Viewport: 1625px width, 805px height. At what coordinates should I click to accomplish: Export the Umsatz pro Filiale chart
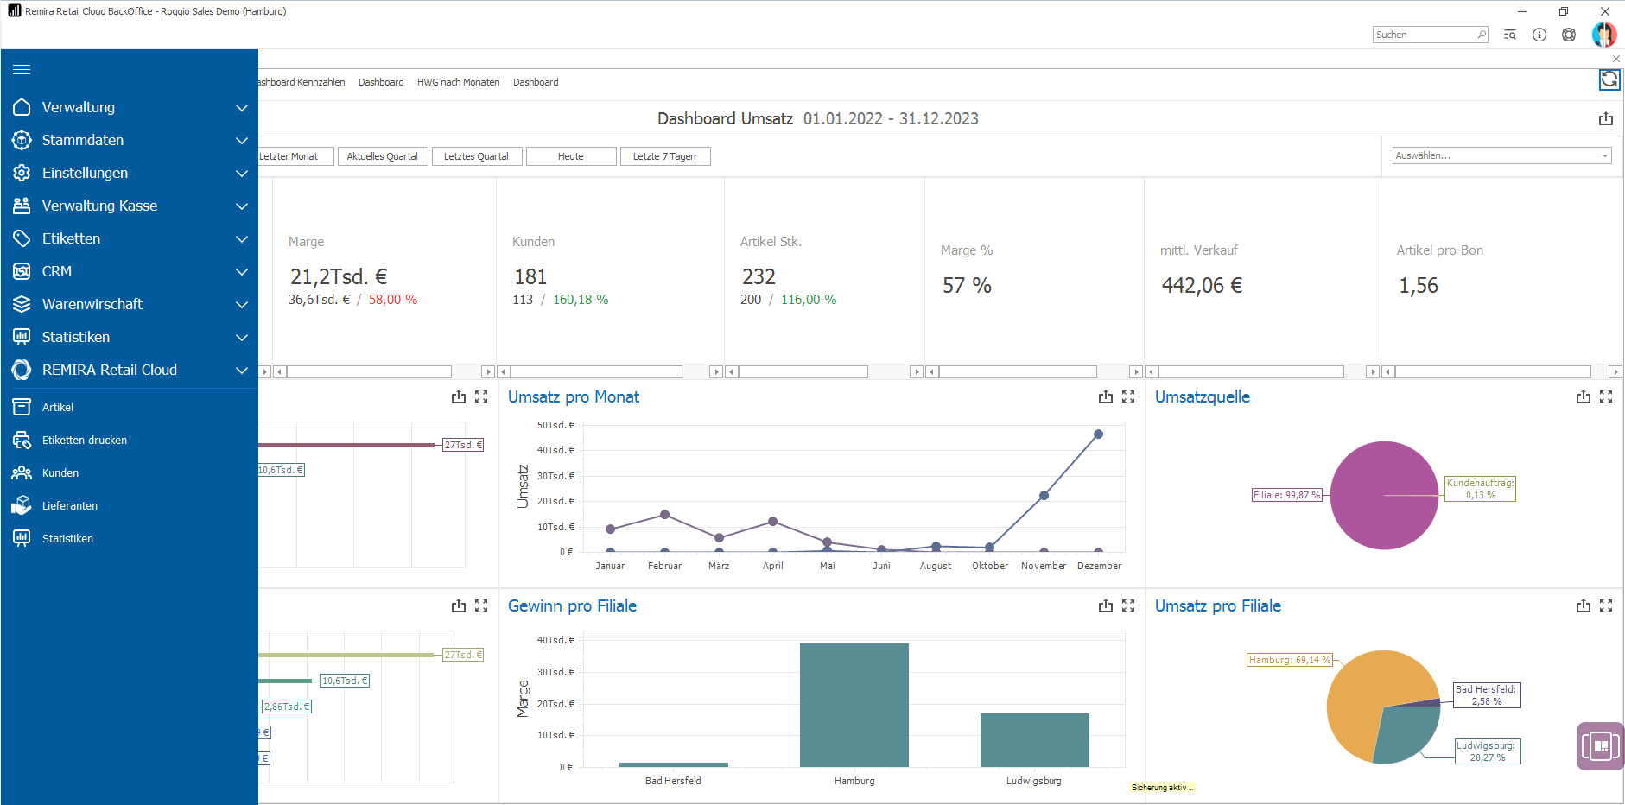point(1583,606)
